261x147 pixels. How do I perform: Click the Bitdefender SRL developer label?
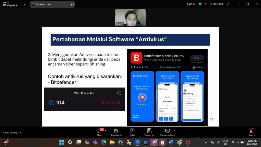[x=171, y=67]
